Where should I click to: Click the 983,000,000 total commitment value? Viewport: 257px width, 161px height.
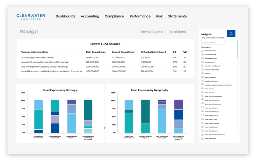pos(92,57)
